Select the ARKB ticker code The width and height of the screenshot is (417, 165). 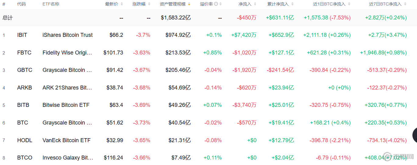tap(24, 88)
